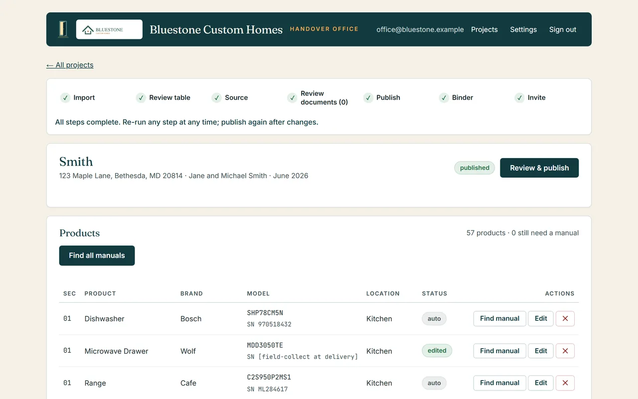Edit the Microwave Drawer product row
Image resolution: width=638 pixels, height=399 pixels.
pos(541,351)
